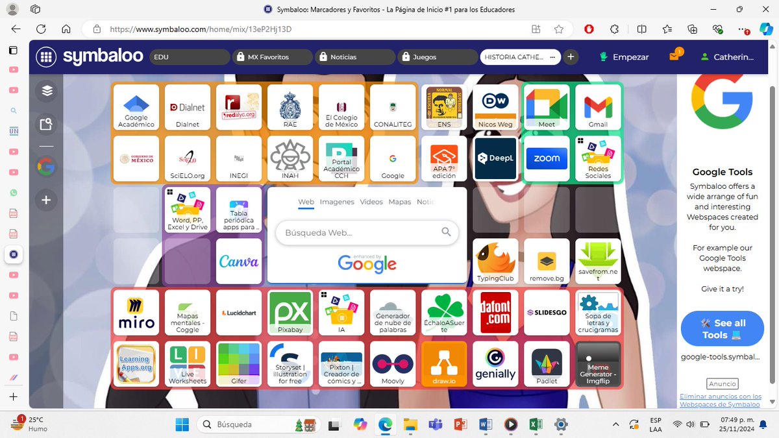The height and width of the screenshot is (438, 779).
Task: Open the miro tile
Action: pos(136,312)
